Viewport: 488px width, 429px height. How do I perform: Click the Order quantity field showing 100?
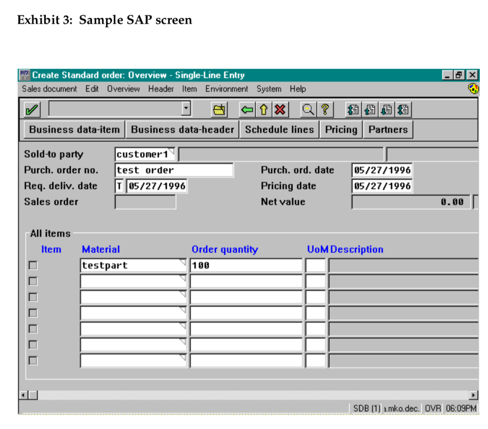coord(246,265)
